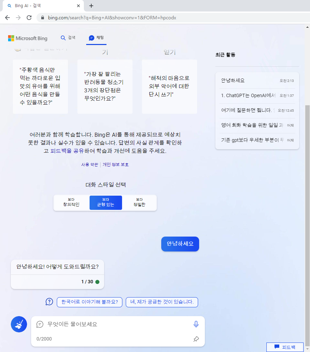Click the 0/2000 character counter
The image size is (310, 352).
(44, 339)
